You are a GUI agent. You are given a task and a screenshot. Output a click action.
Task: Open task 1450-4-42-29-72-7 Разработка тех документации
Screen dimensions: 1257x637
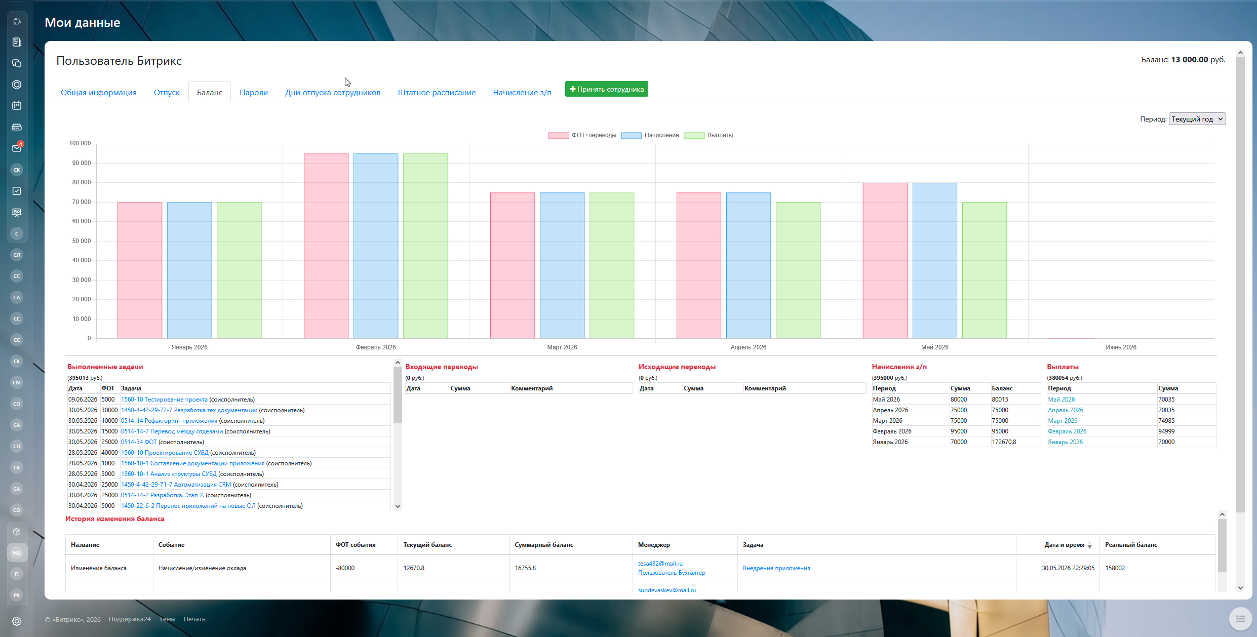(x=189, y=410)
